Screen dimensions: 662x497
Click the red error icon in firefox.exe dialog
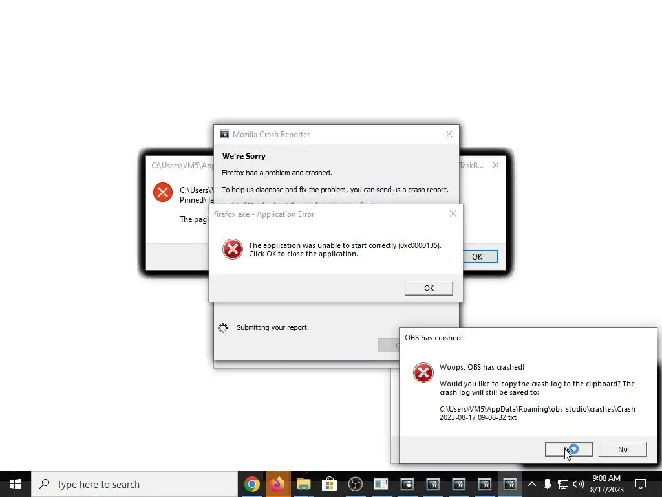(233, 249)
